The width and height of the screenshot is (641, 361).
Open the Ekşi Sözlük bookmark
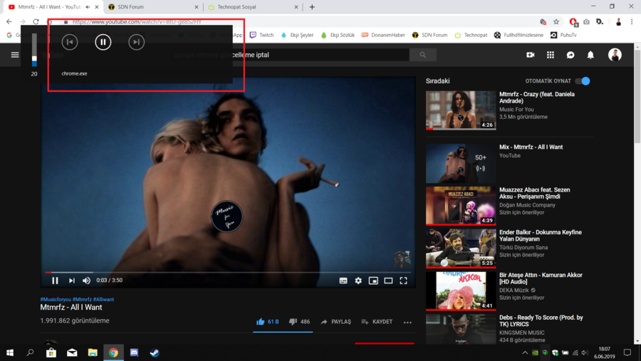[x=338, y=35]
